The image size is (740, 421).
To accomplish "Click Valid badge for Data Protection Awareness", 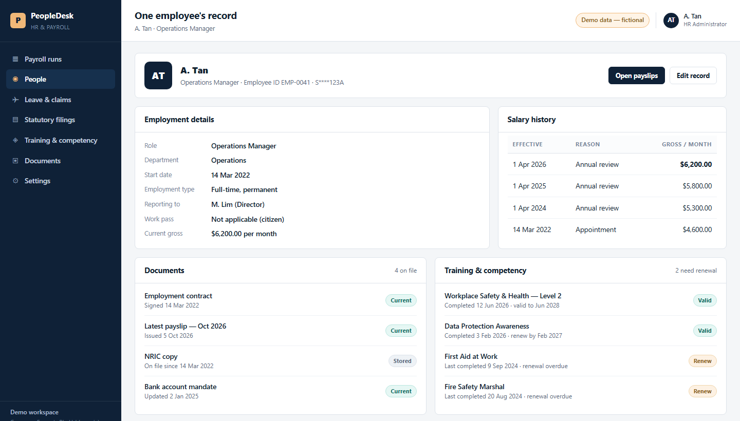I will point(705,331).
